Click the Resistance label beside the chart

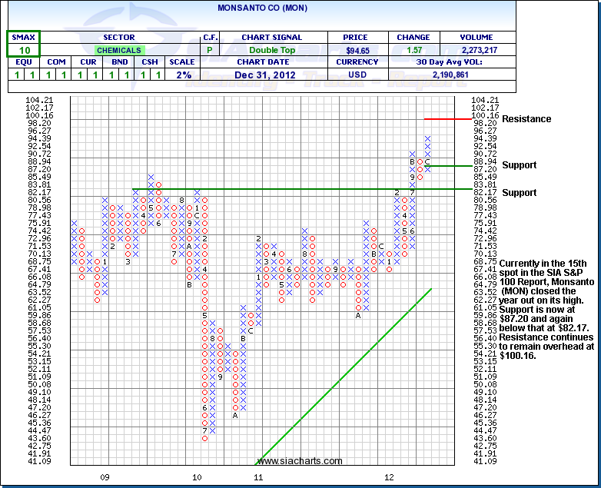[526, 119]
